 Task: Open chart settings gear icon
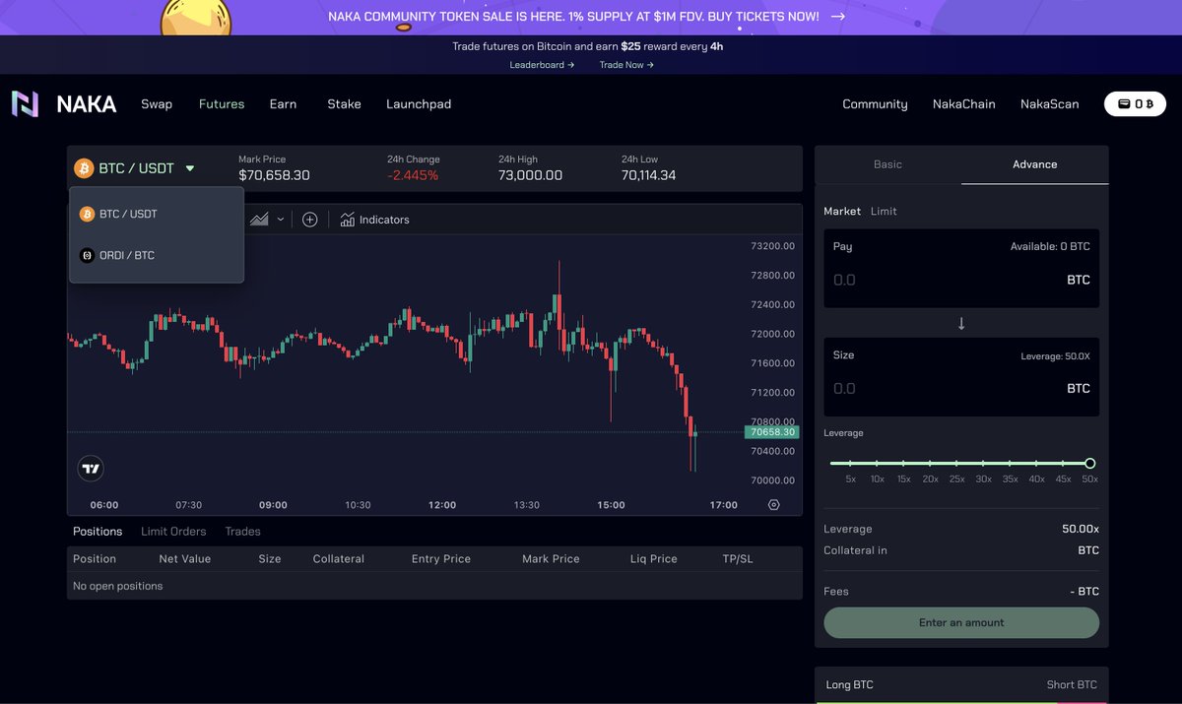click(x=773, y=505)
